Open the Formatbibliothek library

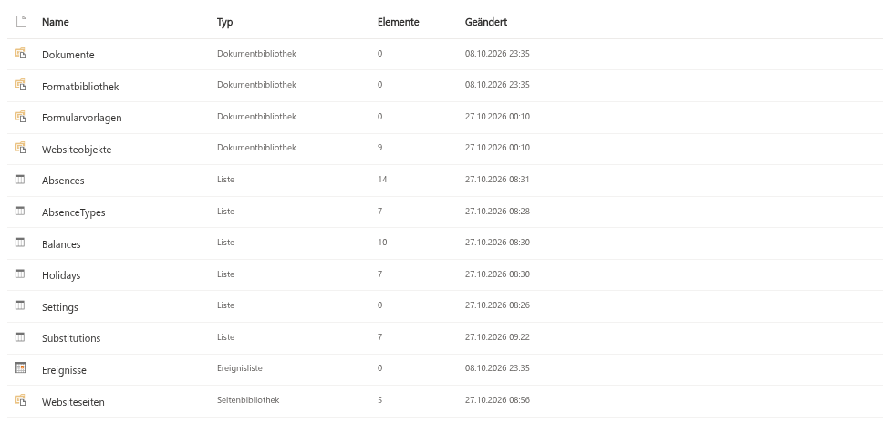80,86
